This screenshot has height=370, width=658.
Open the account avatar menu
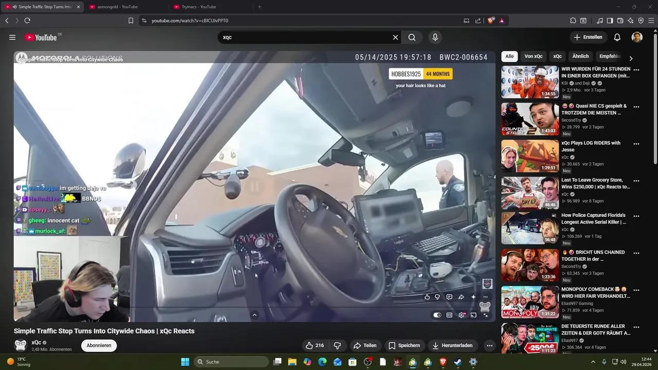(637, 38)
